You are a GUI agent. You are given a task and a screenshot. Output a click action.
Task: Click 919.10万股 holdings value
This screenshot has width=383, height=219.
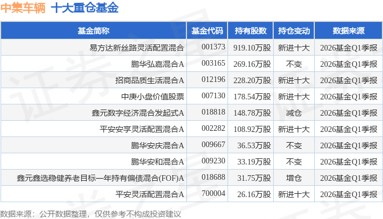coord(252,48)
